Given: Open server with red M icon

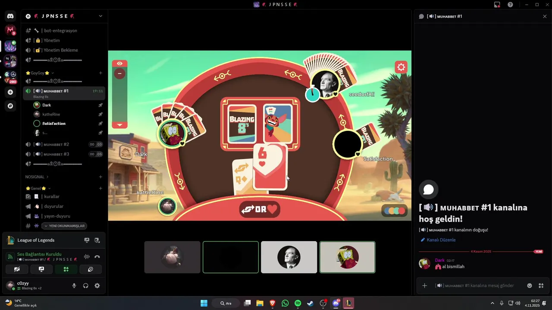Looking at the screenshot, I should (10, 30).
